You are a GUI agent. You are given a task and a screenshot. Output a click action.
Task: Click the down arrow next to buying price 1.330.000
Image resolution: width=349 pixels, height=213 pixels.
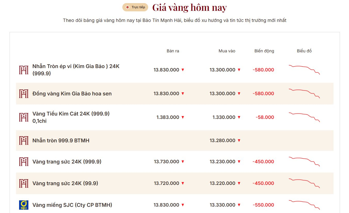coord(239,117)
